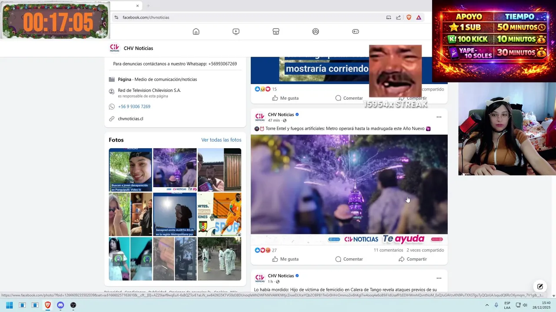This screenshot has height=312, width=556.
Task: Click Me gusta on the Torre Entel post
Action: click(x=285, y=259)
